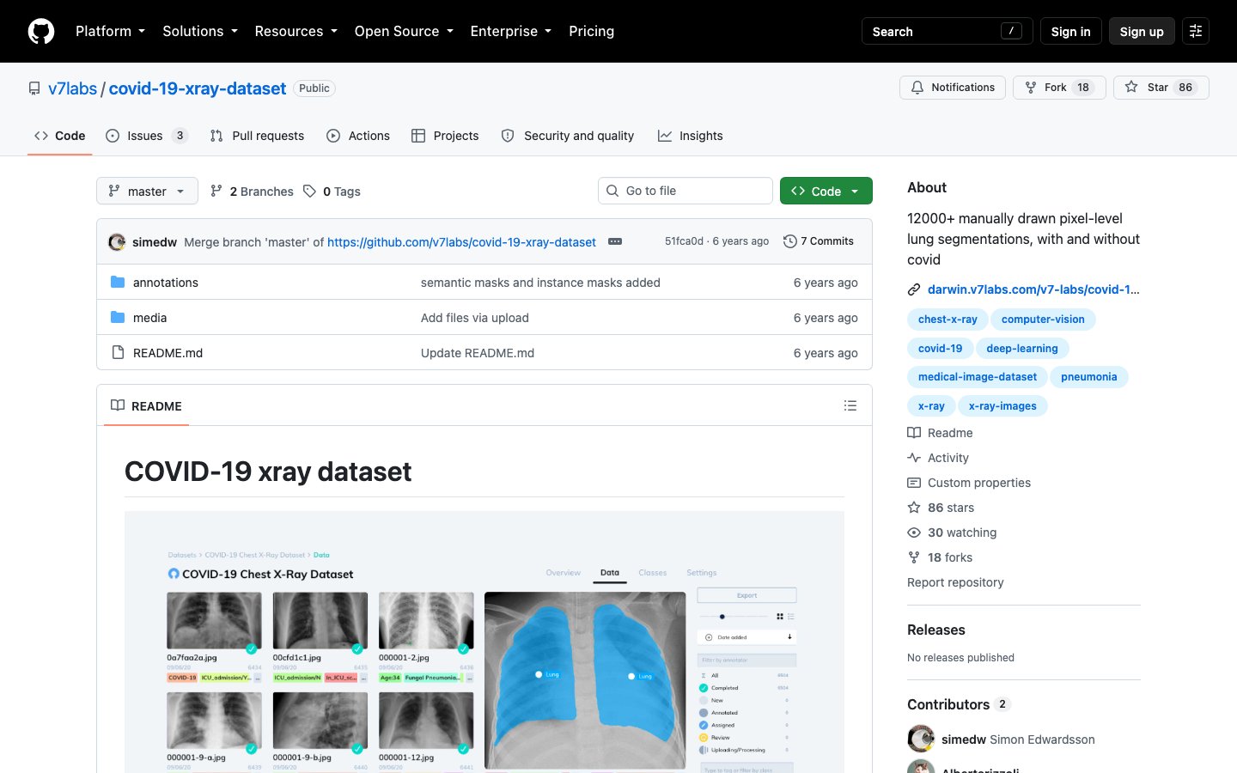Click the medical-image-dataset topic tag
This screenshot has height=773, width=1237.
coord(978,377)
